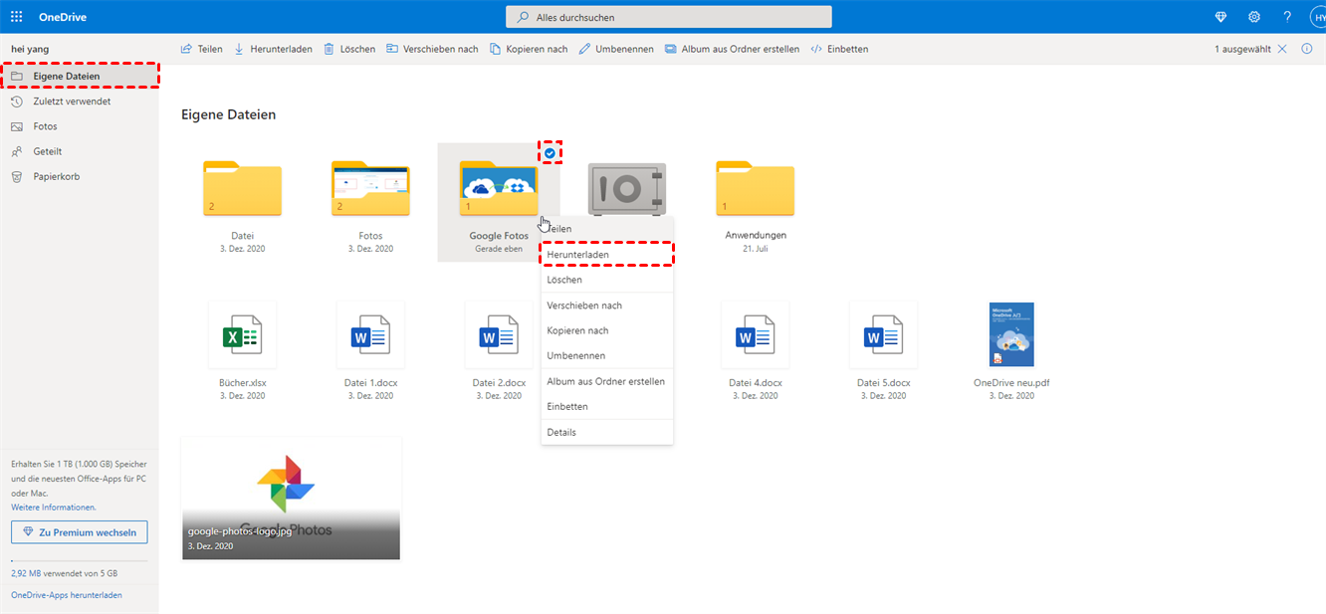Click the Zu Premium wechseln button
Viewport: 1326px width, 614px height.
(80, 532)
